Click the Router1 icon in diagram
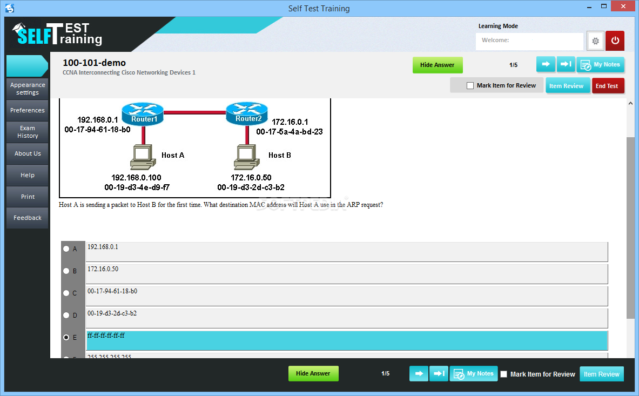Viewport: 639px width, 396px height. [x=143, y=113]
